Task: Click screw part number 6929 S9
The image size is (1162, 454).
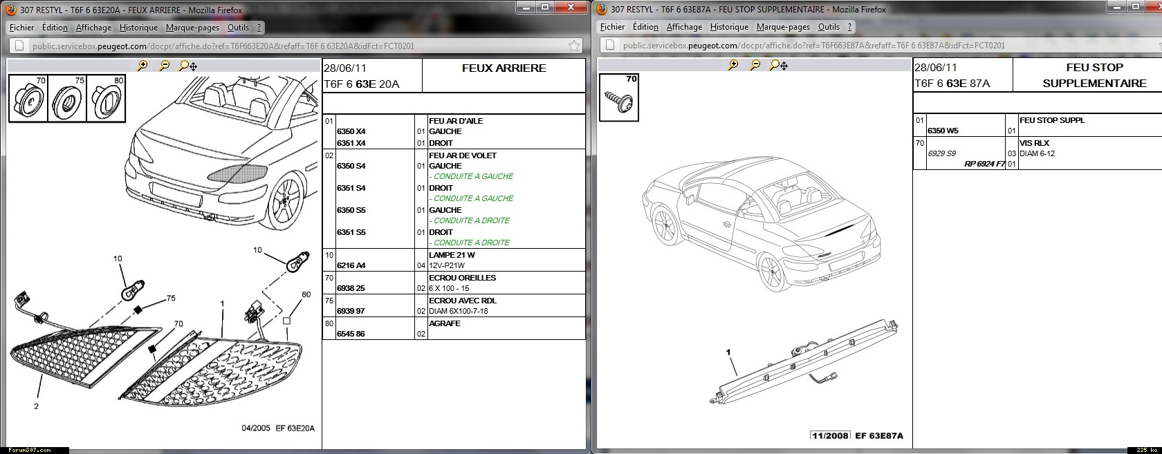Action: (941, 153)
